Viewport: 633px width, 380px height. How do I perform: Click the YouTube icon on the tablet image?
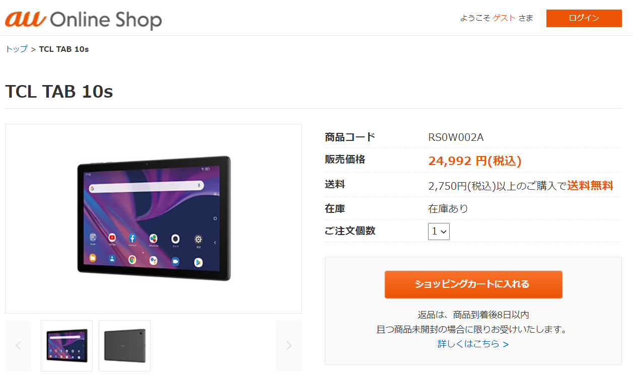[x=112, y=237]
